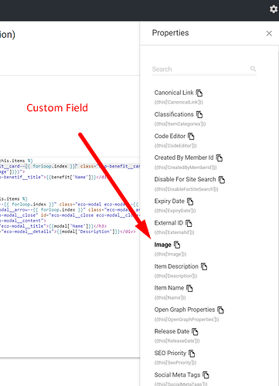The width and height of the screenshot is (279, 386).
Task: Click the {{this['CodeEditor']}} code text
Action: (175, 146)
